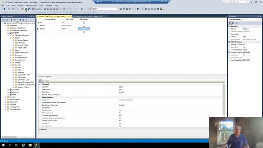263x148 pixels.
Task: Expand the QASBERP database node
Action: pos(8,90)
